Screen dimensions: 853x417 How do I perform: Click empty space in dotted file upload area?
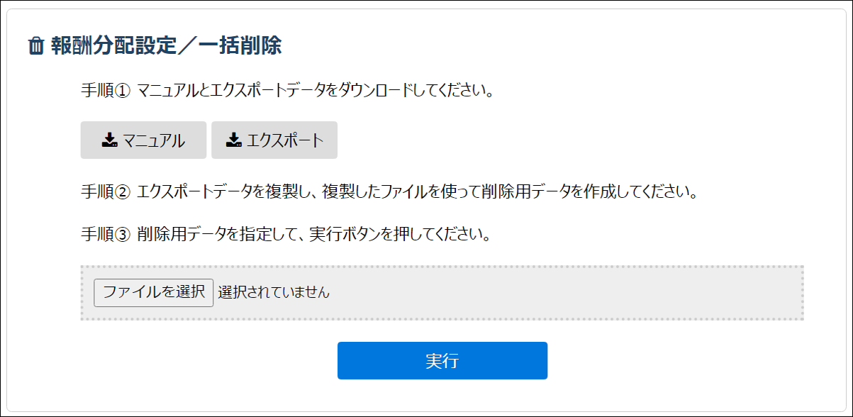coord(567,293)
